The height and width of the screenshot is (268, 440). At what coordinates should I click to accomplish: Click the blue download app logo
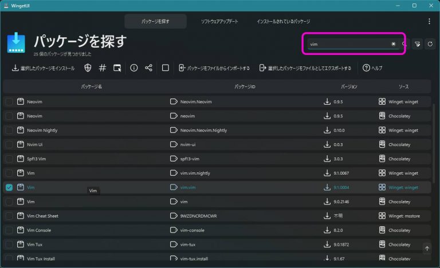16,42
